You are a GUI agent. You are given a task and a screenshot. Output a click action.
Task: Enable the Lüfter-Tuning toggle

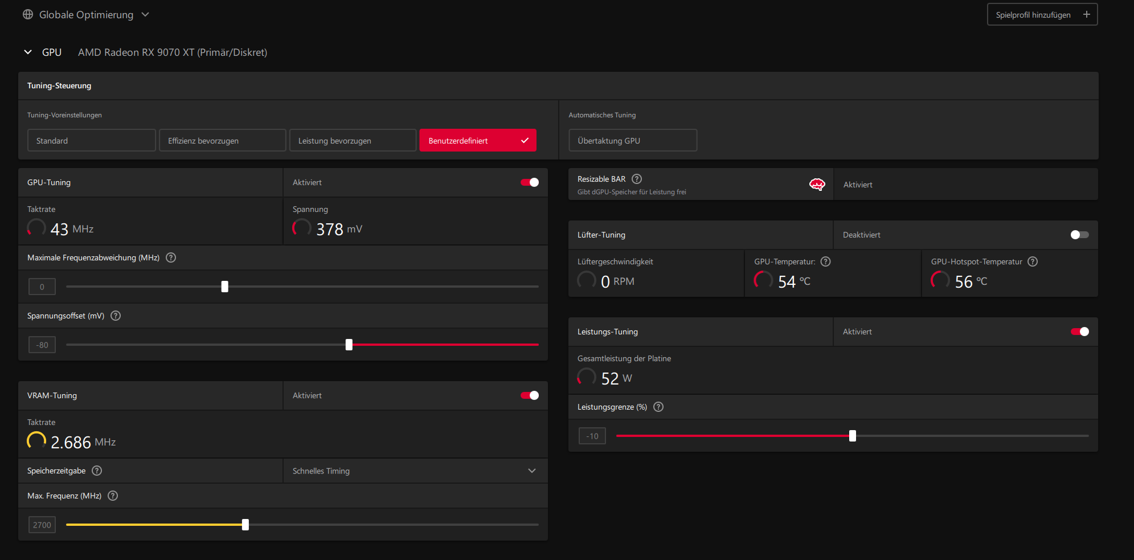(1079, 235)
